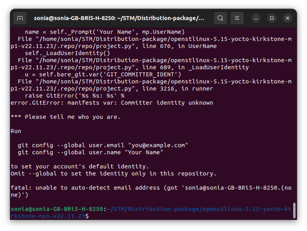Viewport: 307px width, 231px height.
Task: Open a new terminal tab
Action: tap(20, 18)
